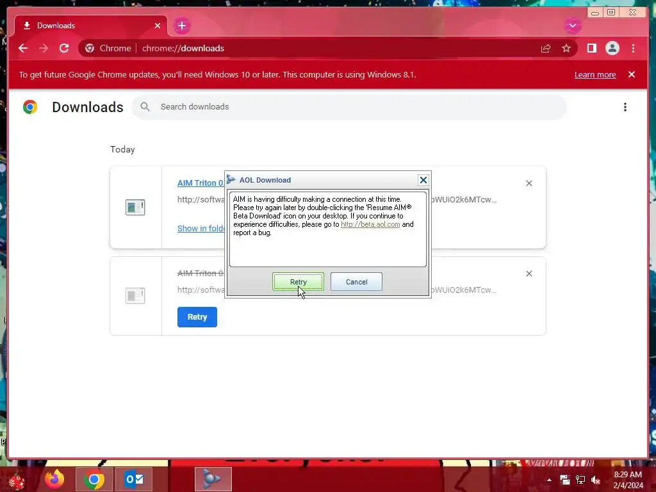The width and height of the screenshot is (656, 492).
Task: Click Cancel in the AOL Download dialog
Action: [x=356, y=282]
